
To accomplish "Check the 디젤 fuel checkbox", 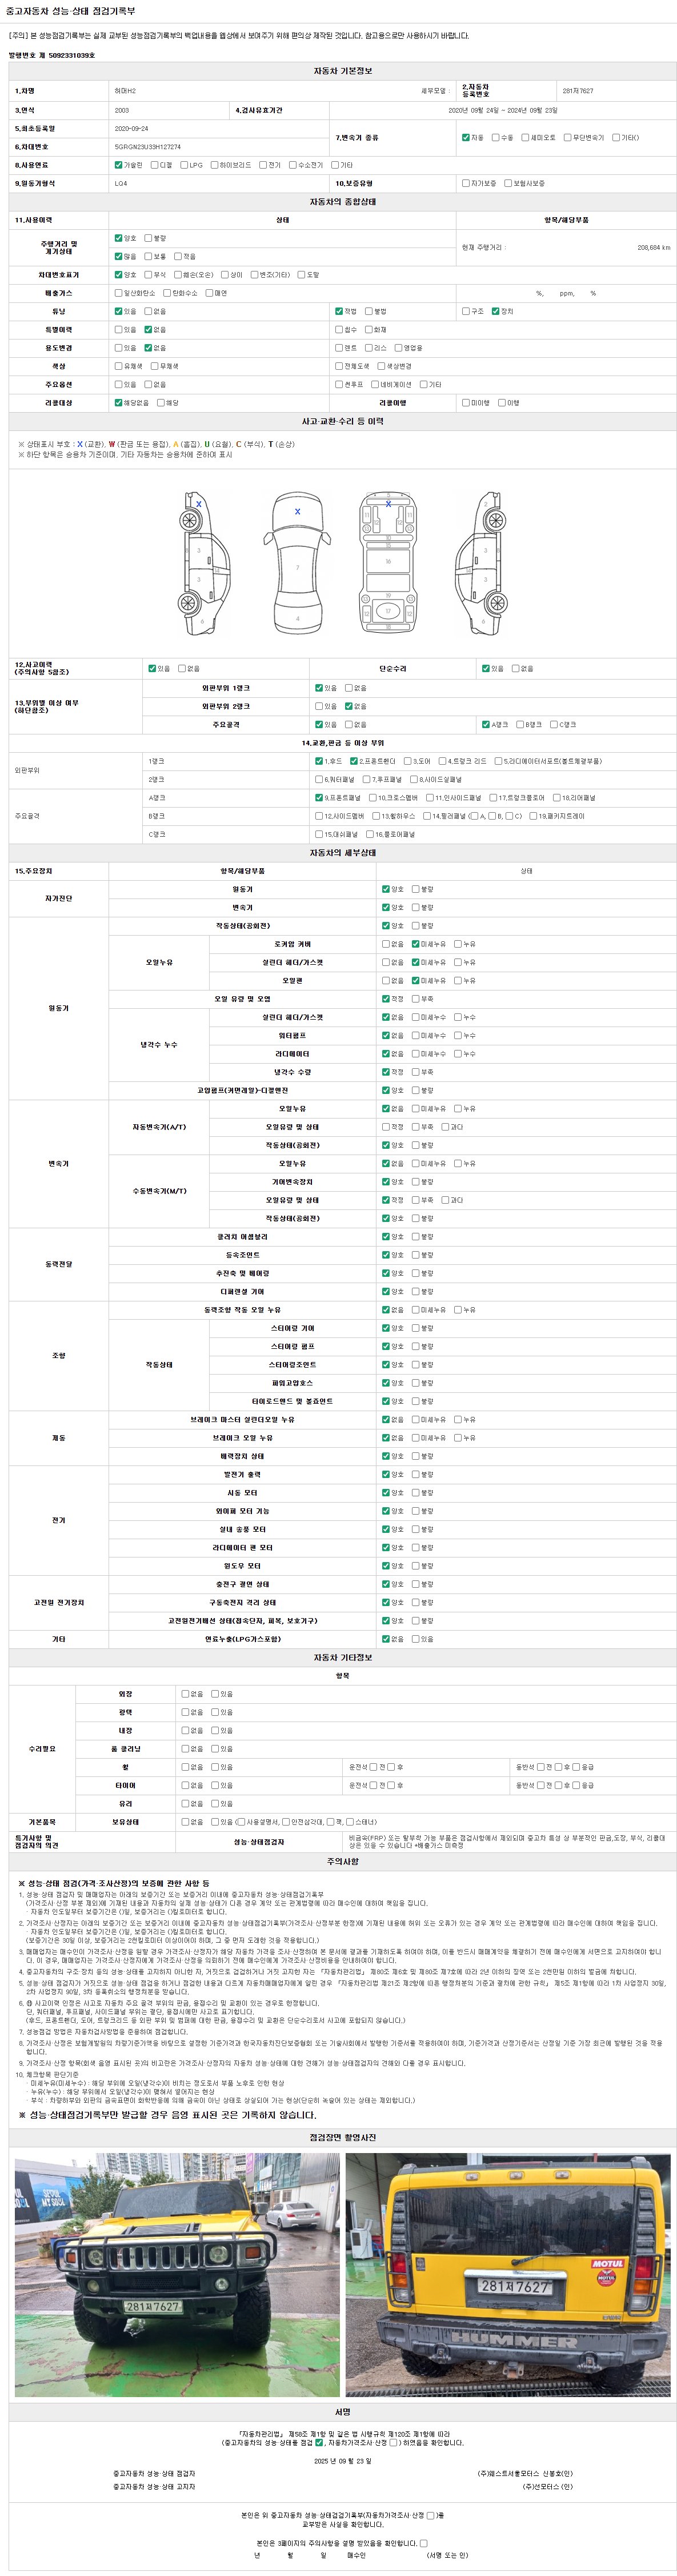I will coord(154,165).
